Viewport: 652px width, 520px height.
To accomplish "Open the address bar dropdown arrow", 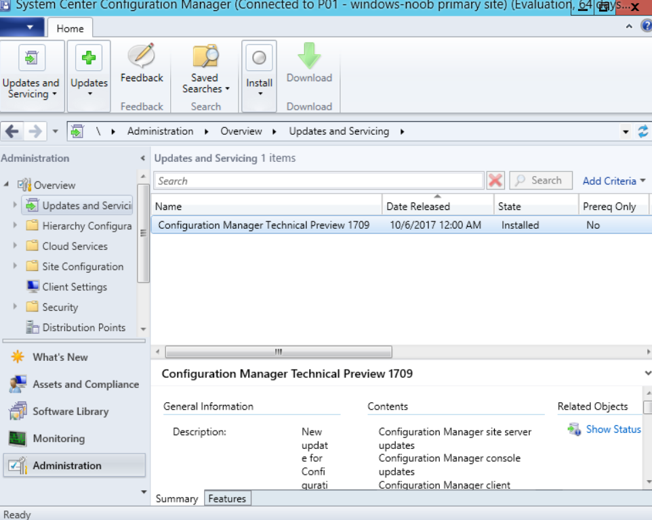I will pos(626,132).
